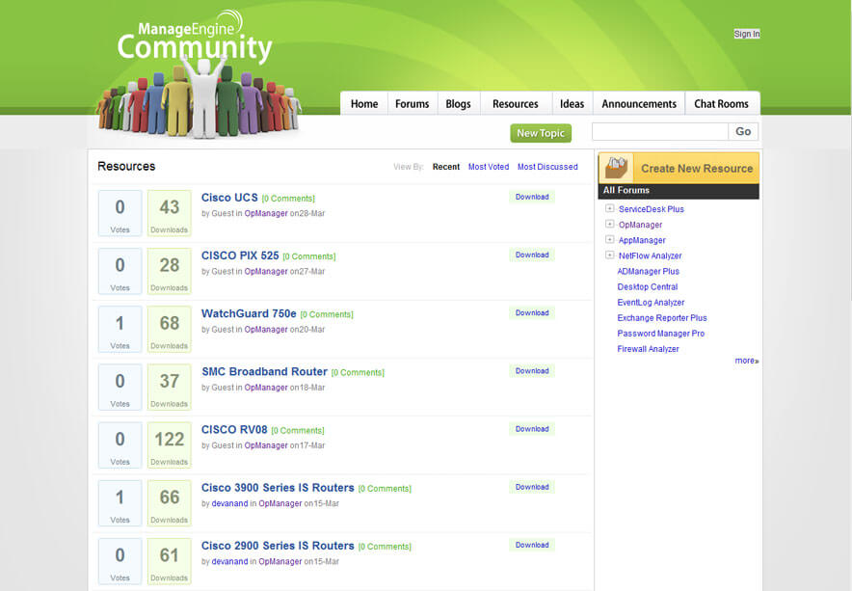The height and width of the screenshot is (591, 852).
Task: Open comments link for Cisco UCS
Action: coord(288,199)
